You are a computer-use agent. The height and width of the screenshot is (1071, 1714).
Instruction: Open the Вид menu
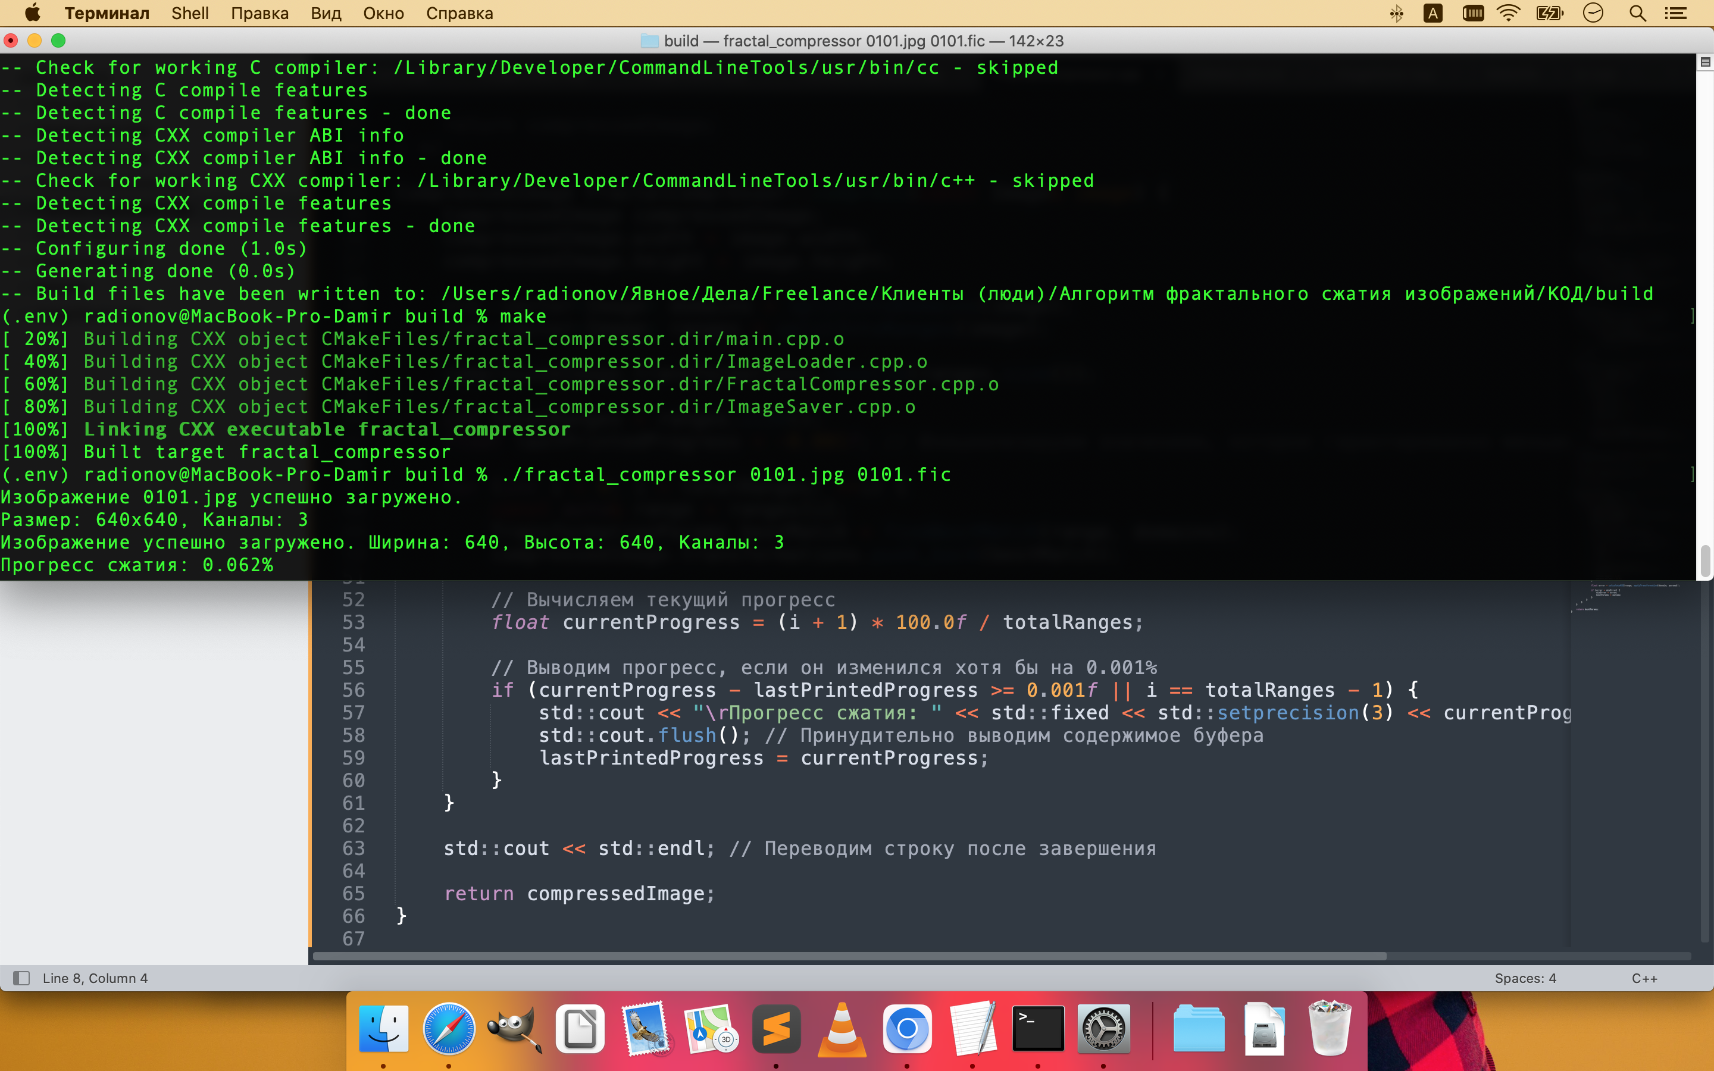(326, 12)
